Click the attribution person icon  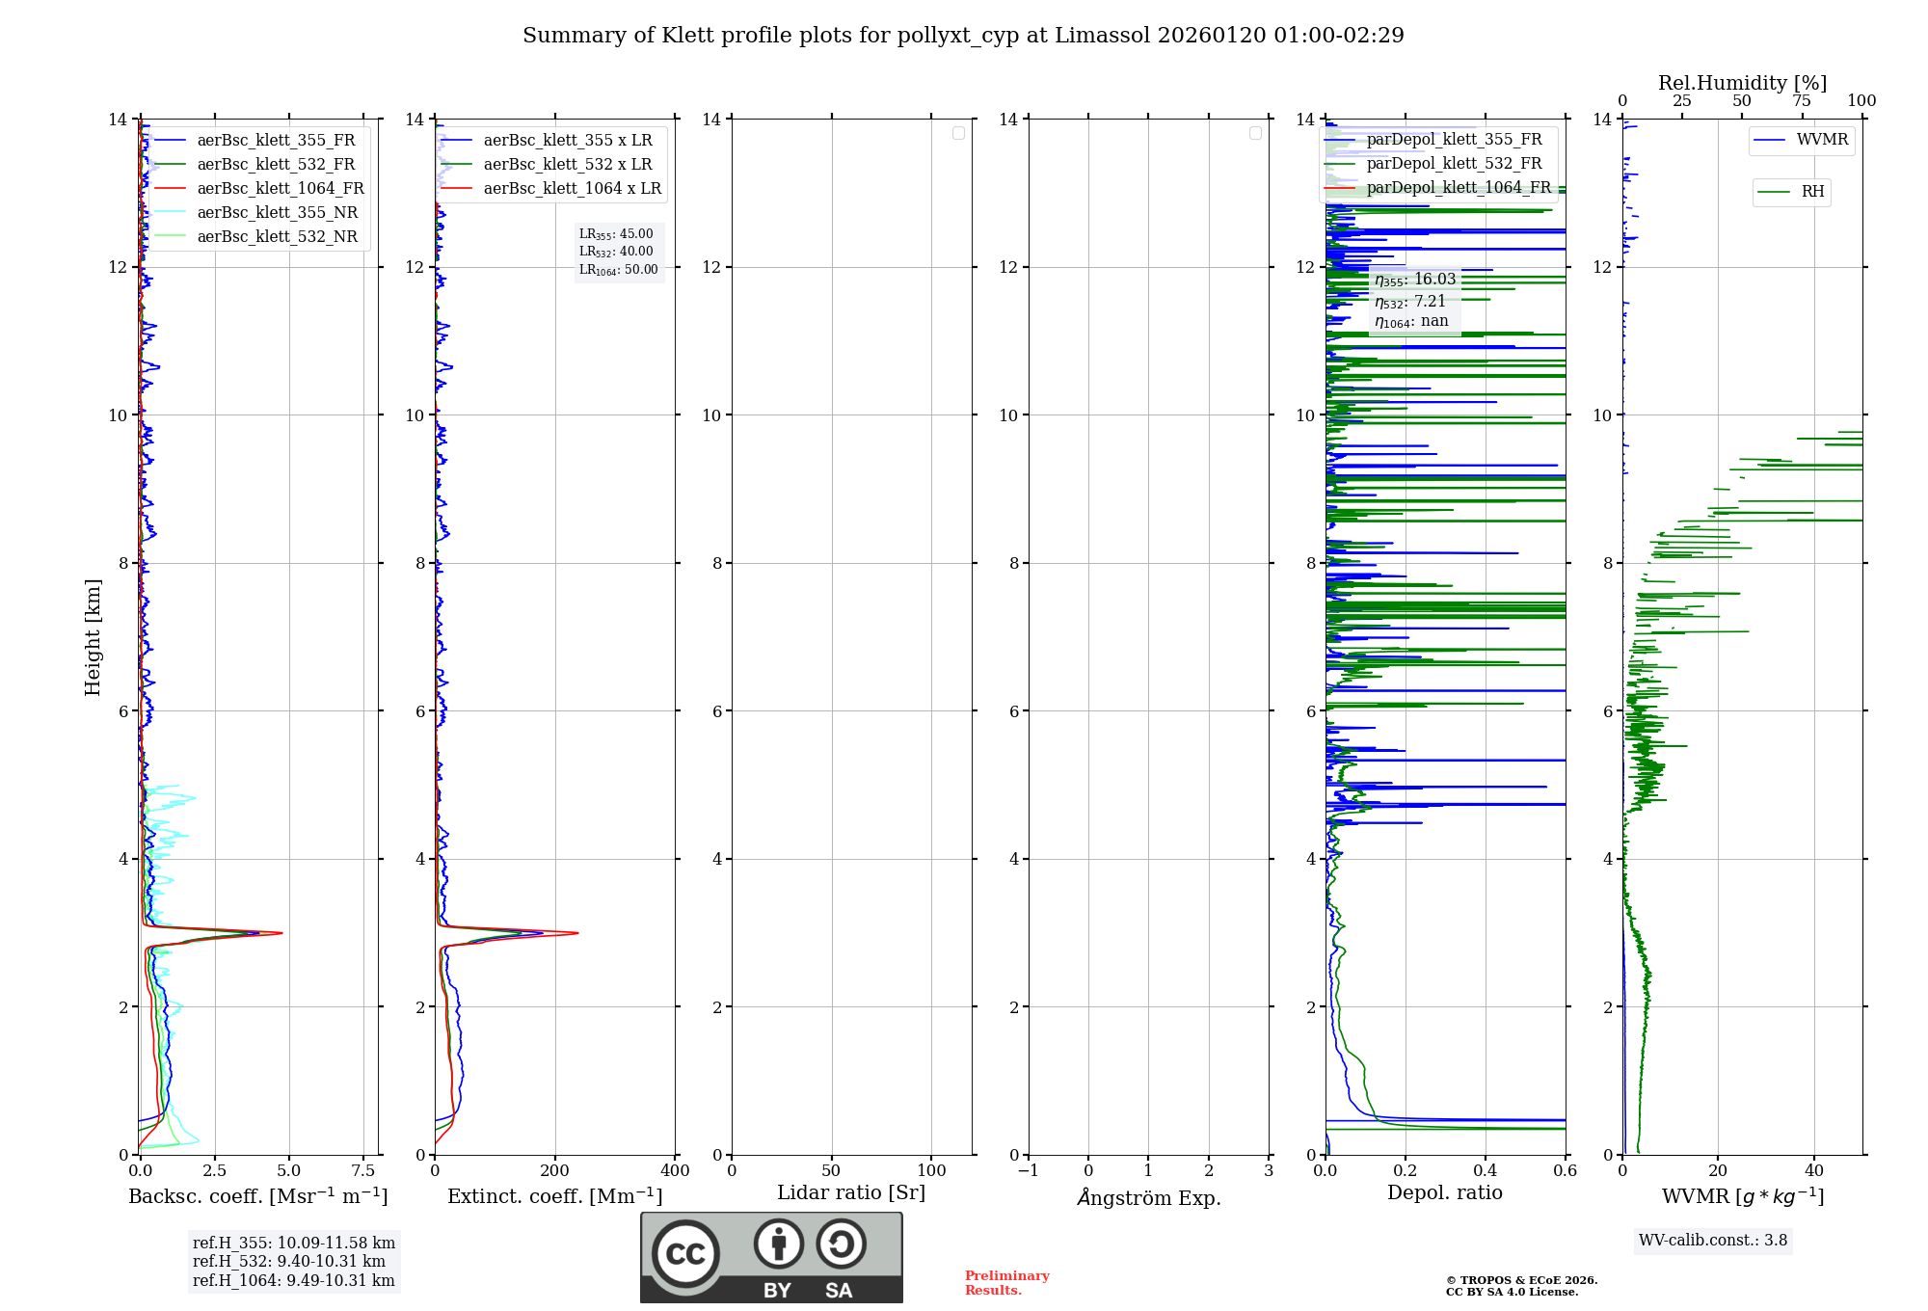coord(778,1244)
